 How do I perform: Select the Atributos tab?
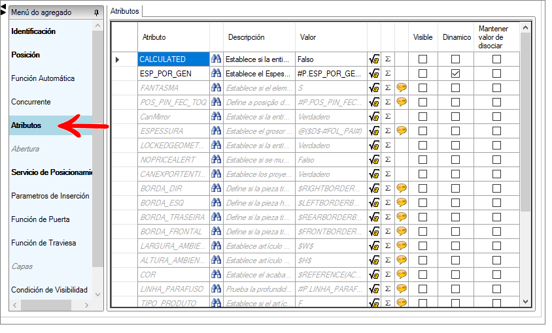pos(125,11)
